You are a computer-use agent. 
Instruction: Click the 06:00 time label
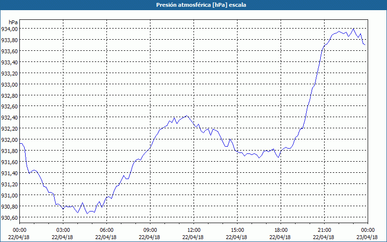pos(106,230)
